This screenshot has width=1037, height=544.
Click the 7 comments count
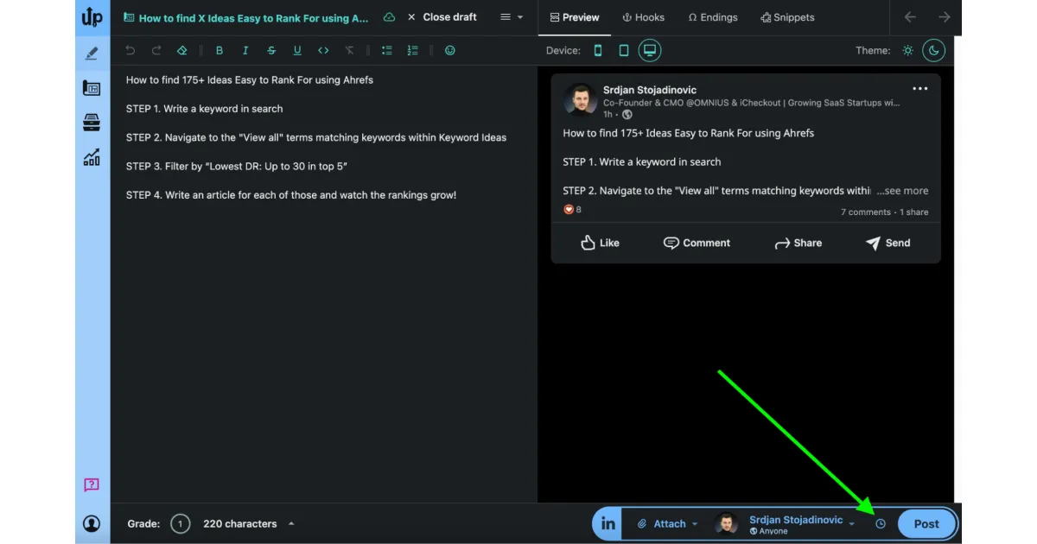coord(865,212)
